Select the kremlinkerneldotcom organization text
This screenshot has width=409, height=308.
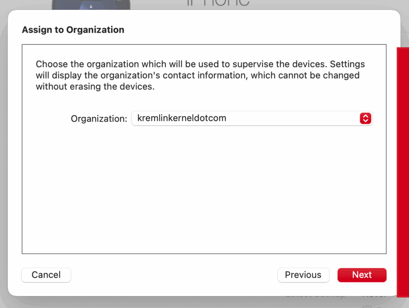click(x=182, y=118)
